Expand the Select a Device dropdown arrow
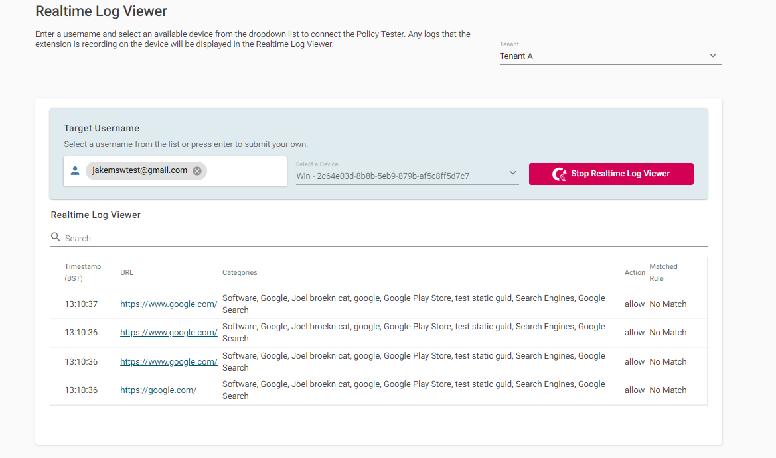 (x=512, y=173)
